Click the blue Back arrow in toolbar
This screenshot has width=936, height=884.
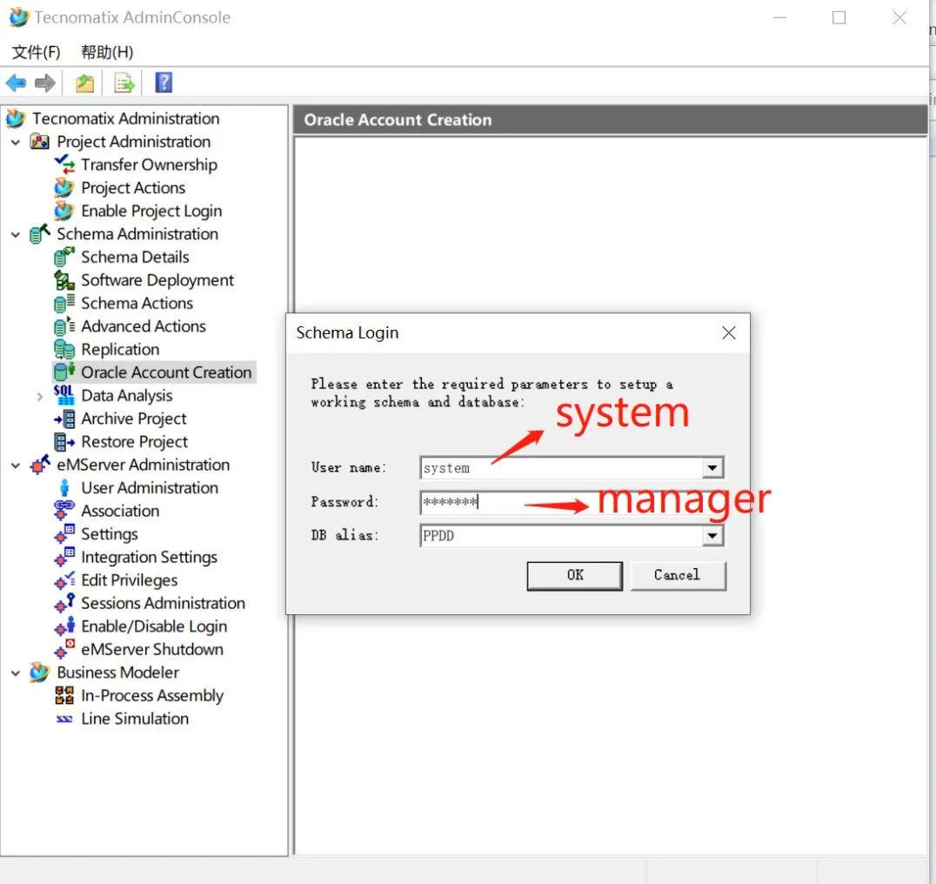[17, 83]
